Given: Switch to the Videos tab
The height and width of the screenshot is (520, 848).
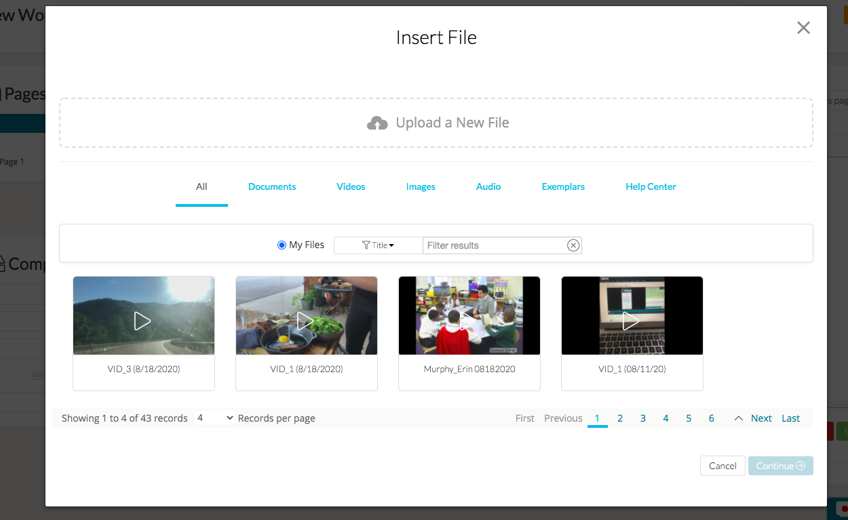Looking at the screenshot, I should (351, 186).
